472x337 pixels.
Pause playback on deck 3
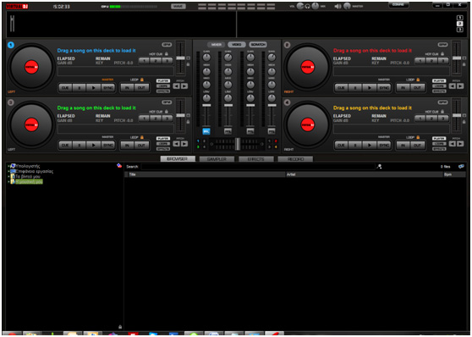coord(80,146)
